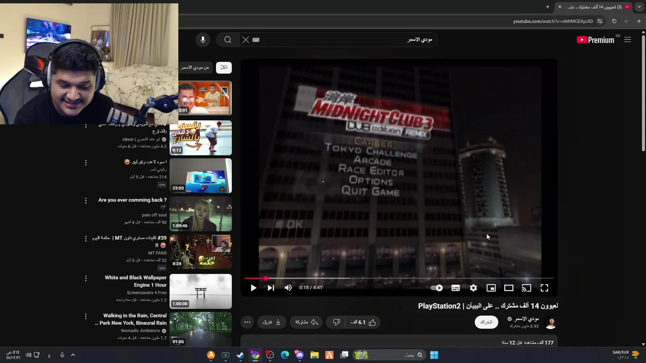The width and height of the screenshot is (646, 363).
Task: Open options for xBear video
Action: click(x=86, y=125)
